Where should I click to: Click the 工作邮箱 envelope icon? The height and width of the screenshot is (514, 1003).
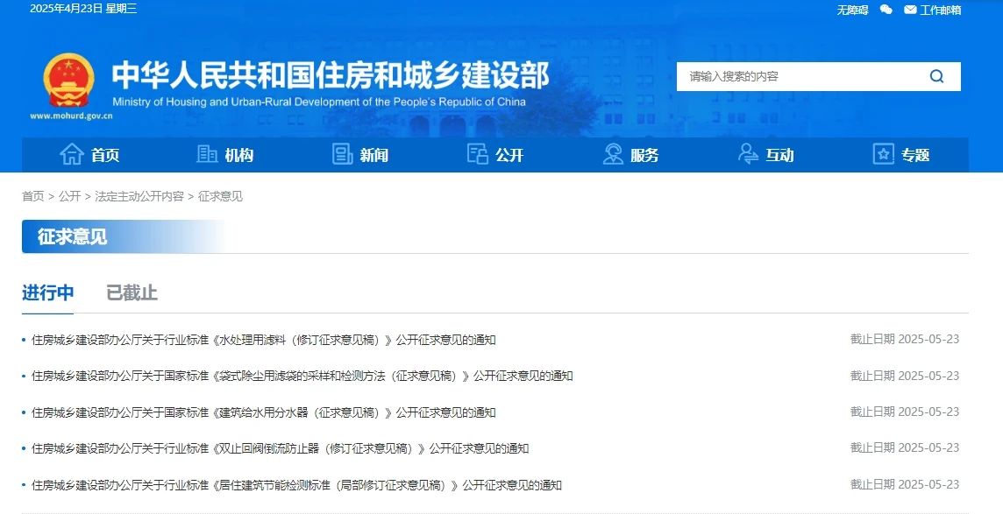[x=910, y=10]
